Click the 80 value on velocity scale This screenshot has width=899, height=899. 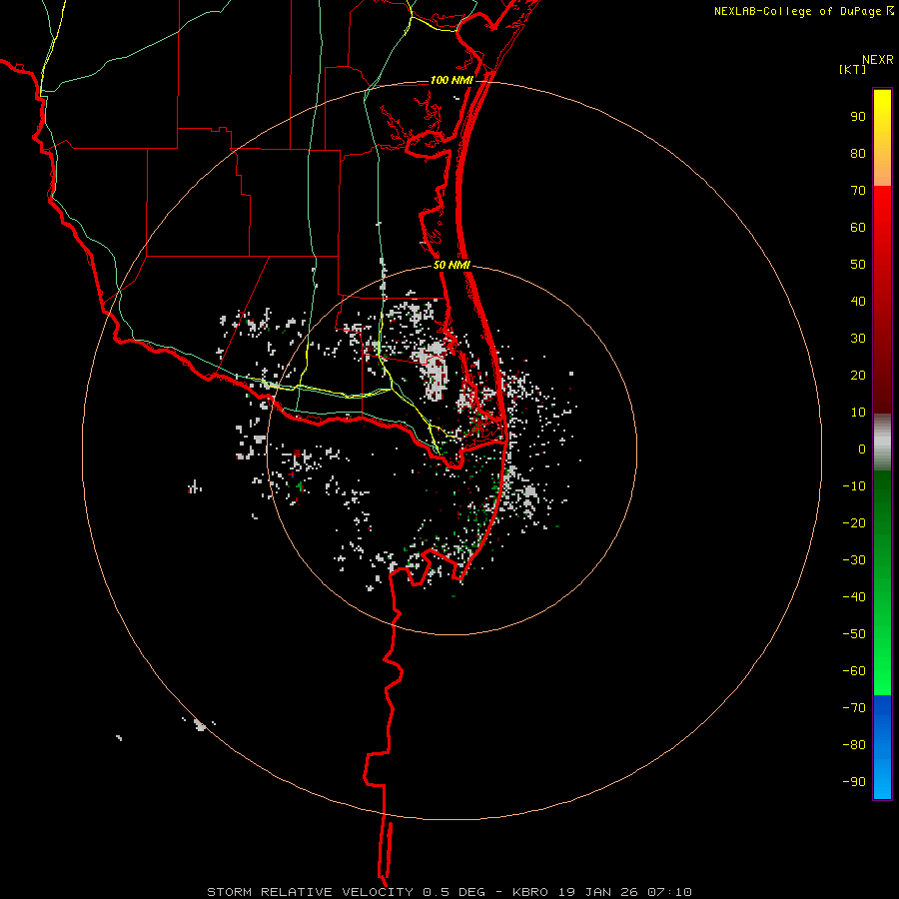pos(858,153)
